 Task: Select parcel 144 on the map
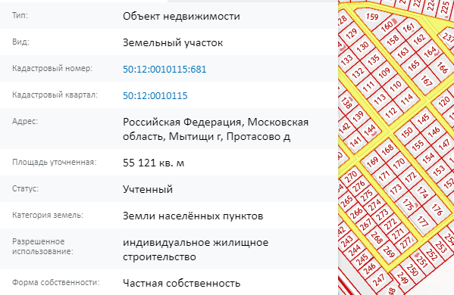[x=369, y=129]
